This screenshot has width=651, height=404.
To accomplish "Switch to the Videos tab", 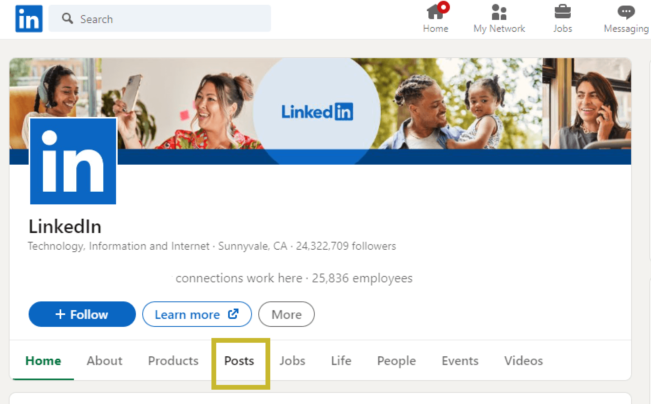I will pyautogui.click(x=523, y=361).
